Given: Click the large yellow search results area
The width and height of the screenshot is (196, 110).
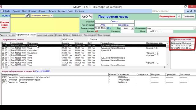Looking at the screenshot, I should point(45,25).
